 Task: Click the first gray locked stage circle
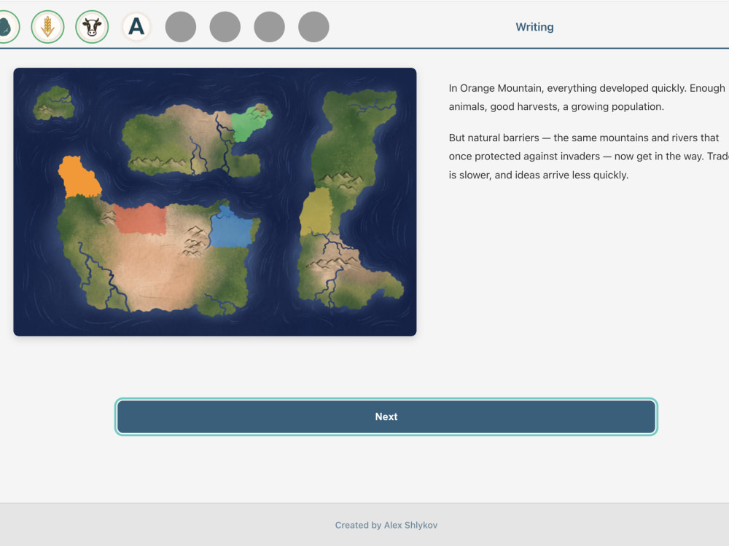[x=181, y=27]
